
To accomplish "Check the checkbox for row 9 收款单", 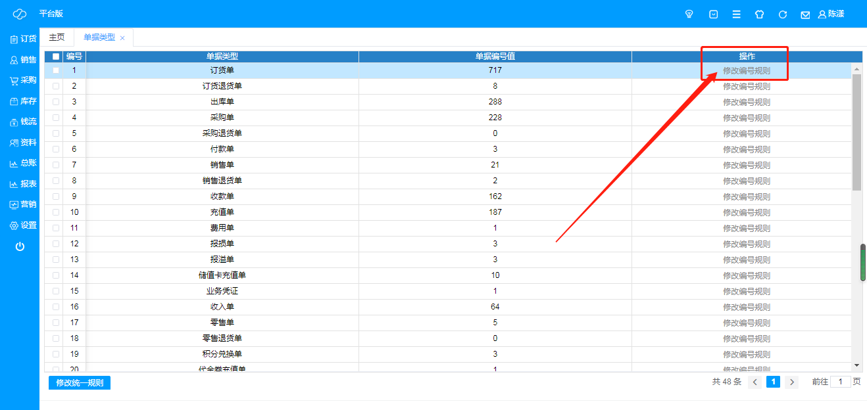I will tap(56, 196).
